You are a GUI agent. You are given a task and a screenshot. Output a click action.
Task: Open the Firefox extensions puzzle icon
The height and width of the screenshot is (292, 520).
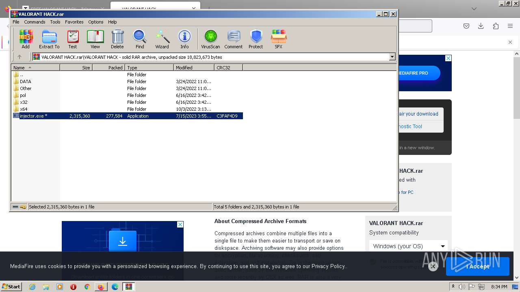496,26
